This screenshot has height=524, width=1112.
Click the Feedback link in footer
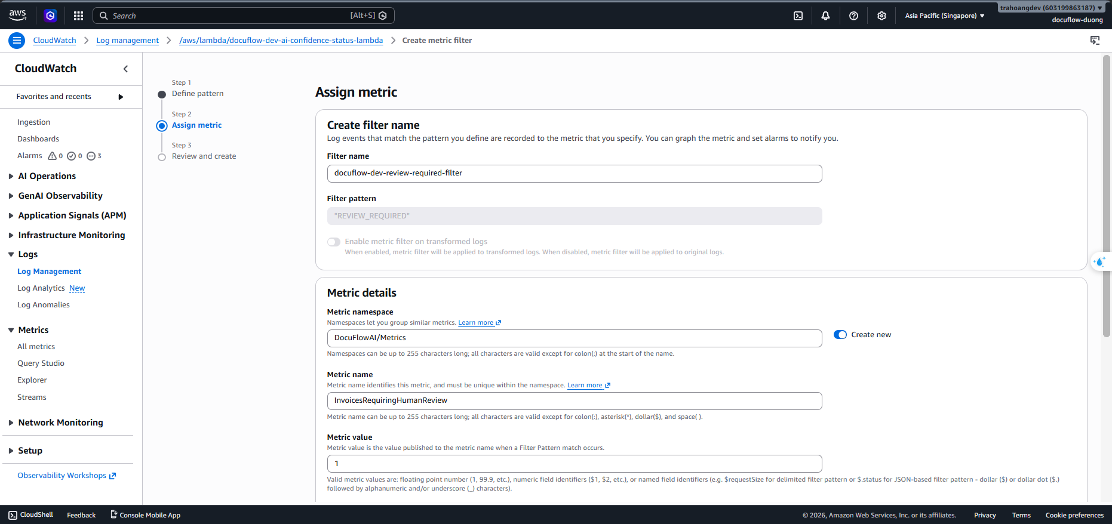point(81,515)
